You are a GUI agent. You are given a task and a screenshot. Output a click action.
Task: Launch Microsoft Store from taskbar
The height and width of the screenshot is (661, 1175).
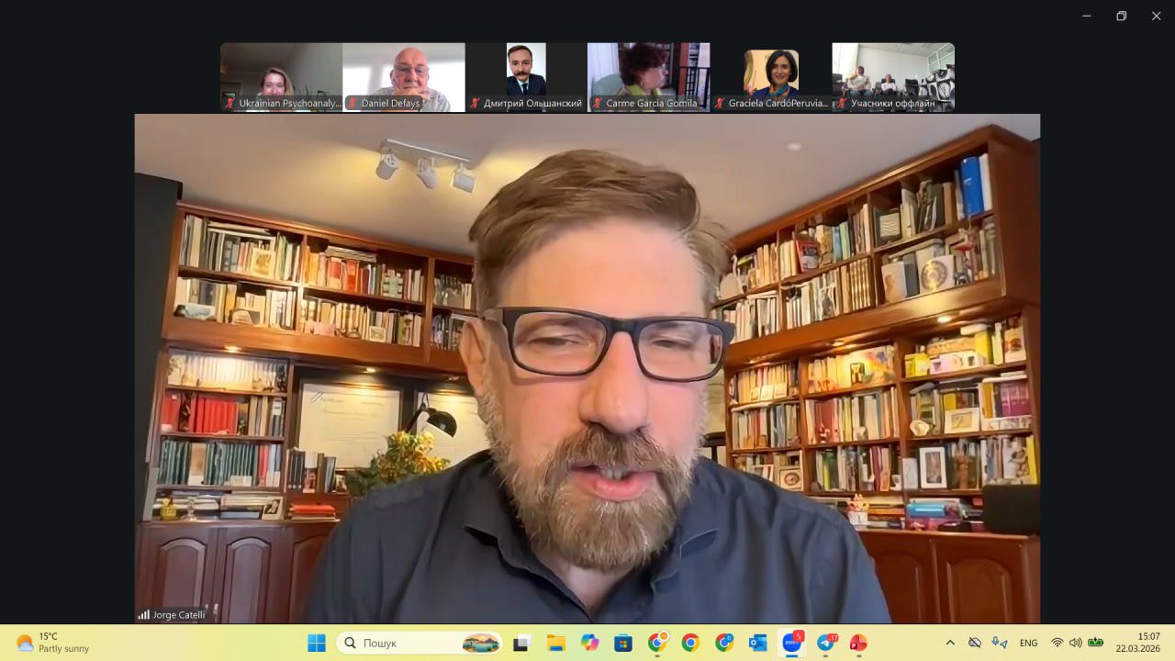(x=623, y=643)
